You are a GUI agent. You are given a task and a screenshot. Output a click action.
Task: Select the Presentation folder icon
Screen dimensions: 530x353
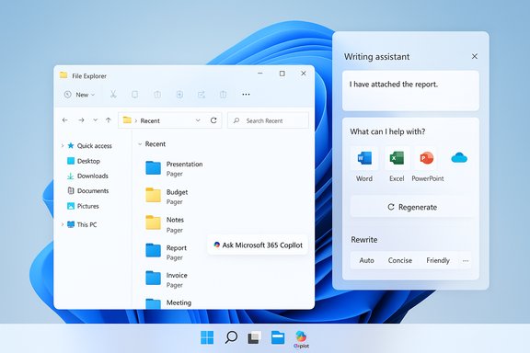point(153,167)
